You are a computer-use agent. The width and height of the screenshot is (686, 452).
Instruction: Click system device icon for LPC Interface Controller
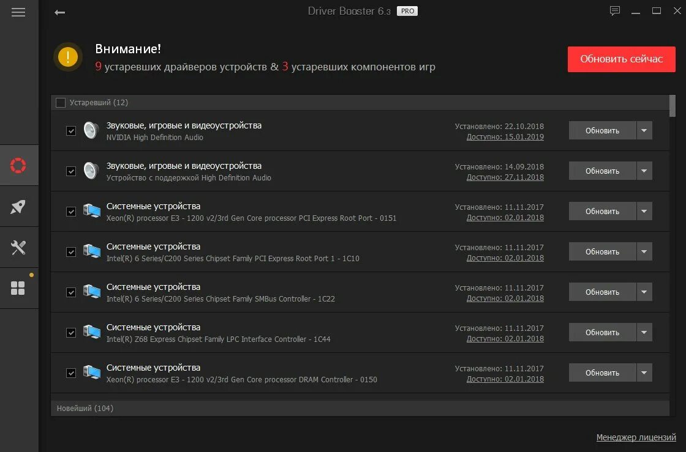(x=92, y=332)
